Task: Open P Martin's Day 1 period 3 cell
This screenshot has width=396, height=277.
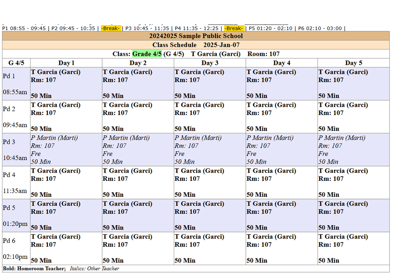Action: (x=66, y=150)
